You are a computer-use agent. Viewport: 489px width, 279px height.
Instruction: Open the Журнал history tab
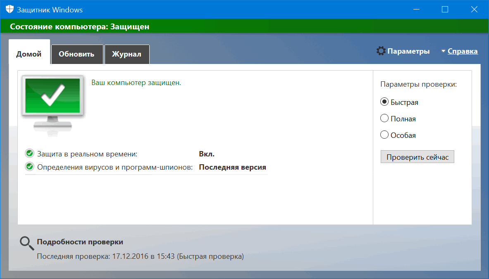(126, 54)
